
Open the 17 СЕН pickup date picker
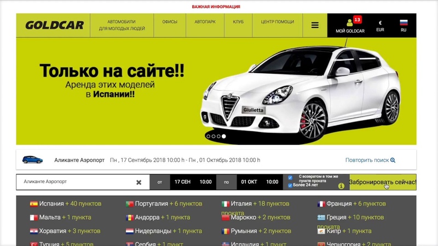182,182
